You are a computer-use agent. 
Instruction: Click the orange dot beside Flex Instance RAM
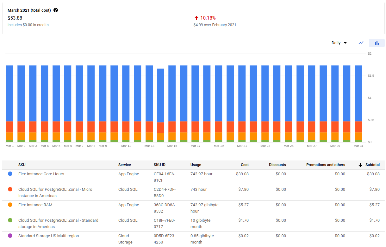pos(10,205)
